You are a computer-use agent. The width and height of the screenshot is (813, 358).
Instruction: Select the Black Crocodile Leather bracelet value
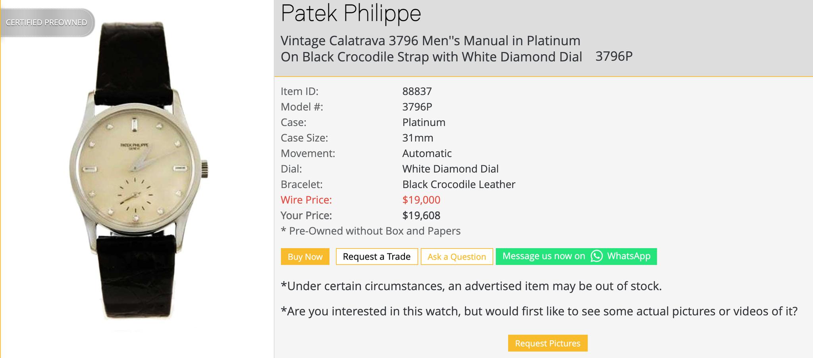click(x=459, y=184)
